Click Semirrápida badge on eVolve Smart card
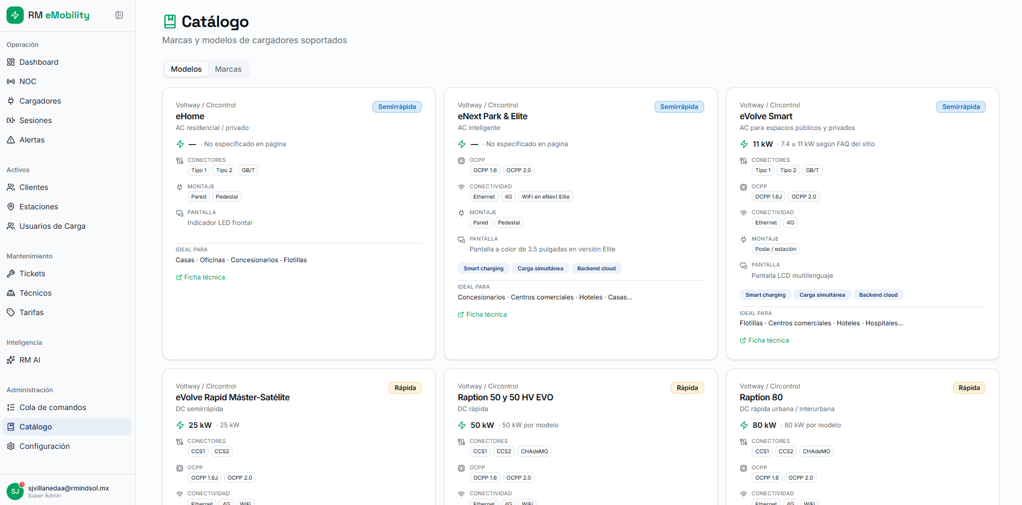 pyautogui.click(x=961, y=107)
